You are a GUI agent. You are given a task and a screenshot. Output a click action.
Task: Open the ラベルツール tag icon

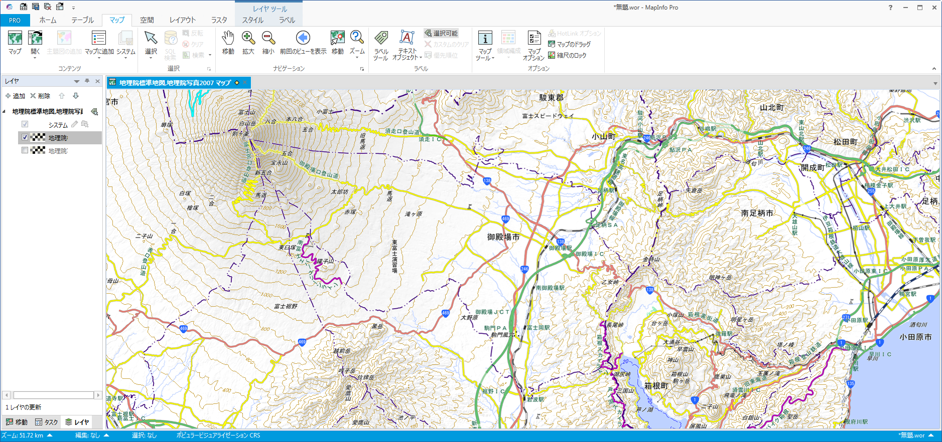pos(381,38)
